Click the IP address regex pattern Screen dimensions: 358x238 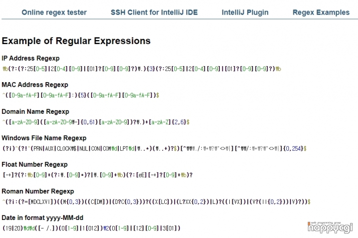click(x=142, y=69)
